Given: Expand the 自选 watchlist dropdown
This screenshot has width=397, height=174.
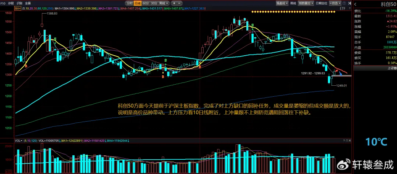Looking at the screenshot, I should tap(335, 3).
